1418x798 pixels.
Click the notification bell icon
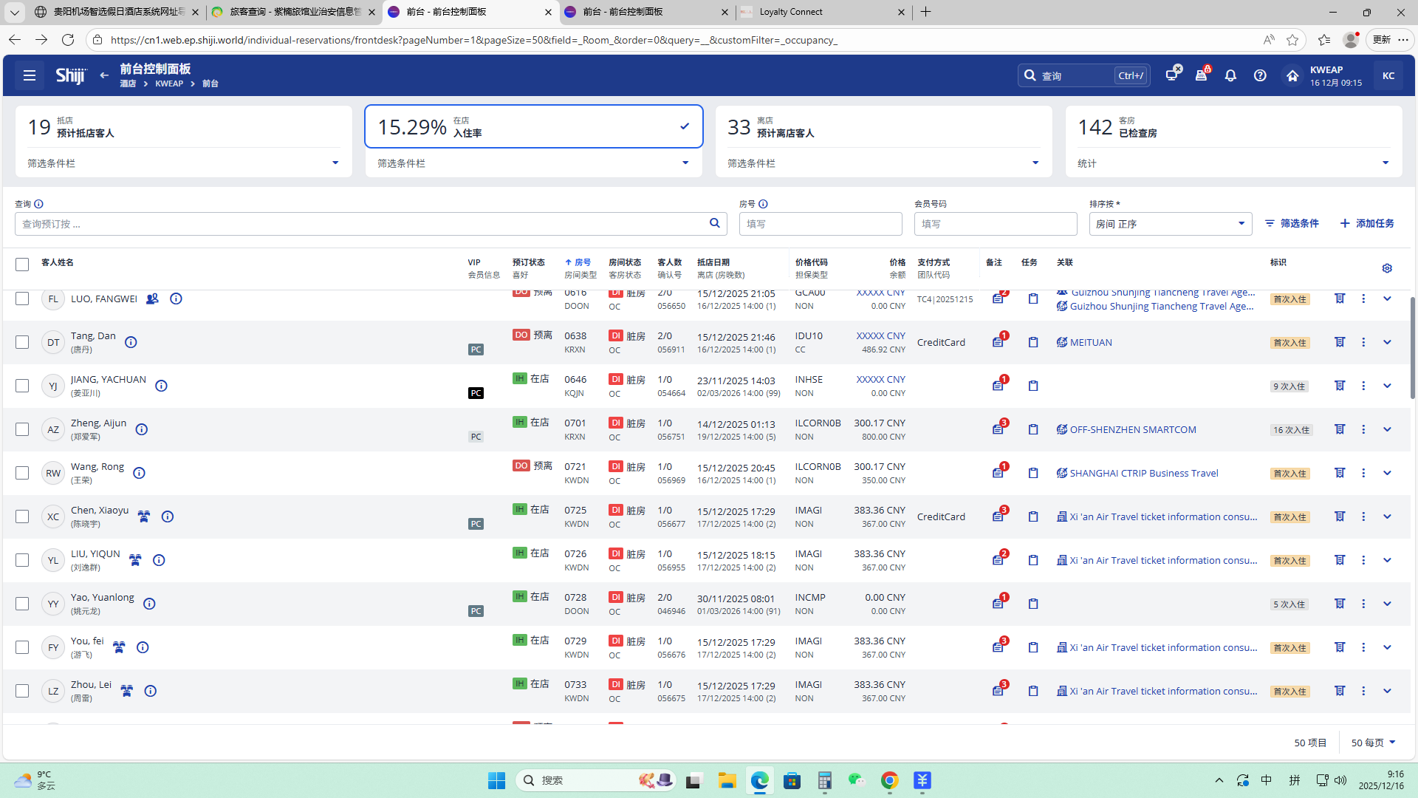coord(1230,75)
